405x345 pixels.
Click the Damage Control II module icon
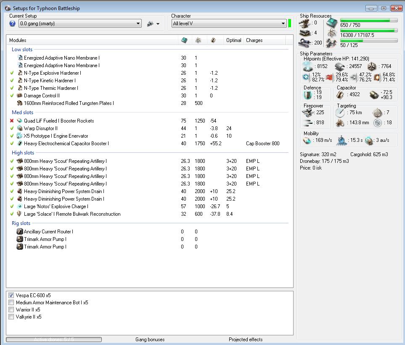[20, 96]
